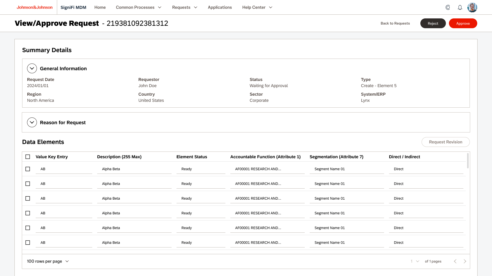The width and height of the screenshot is (492, 276).
Task: Collapse the General Information section
Action: (x=32, y=68)
